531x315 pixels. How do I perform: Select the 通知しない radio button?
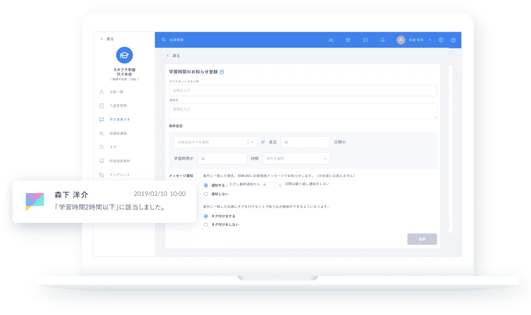(x=206, y=194)
